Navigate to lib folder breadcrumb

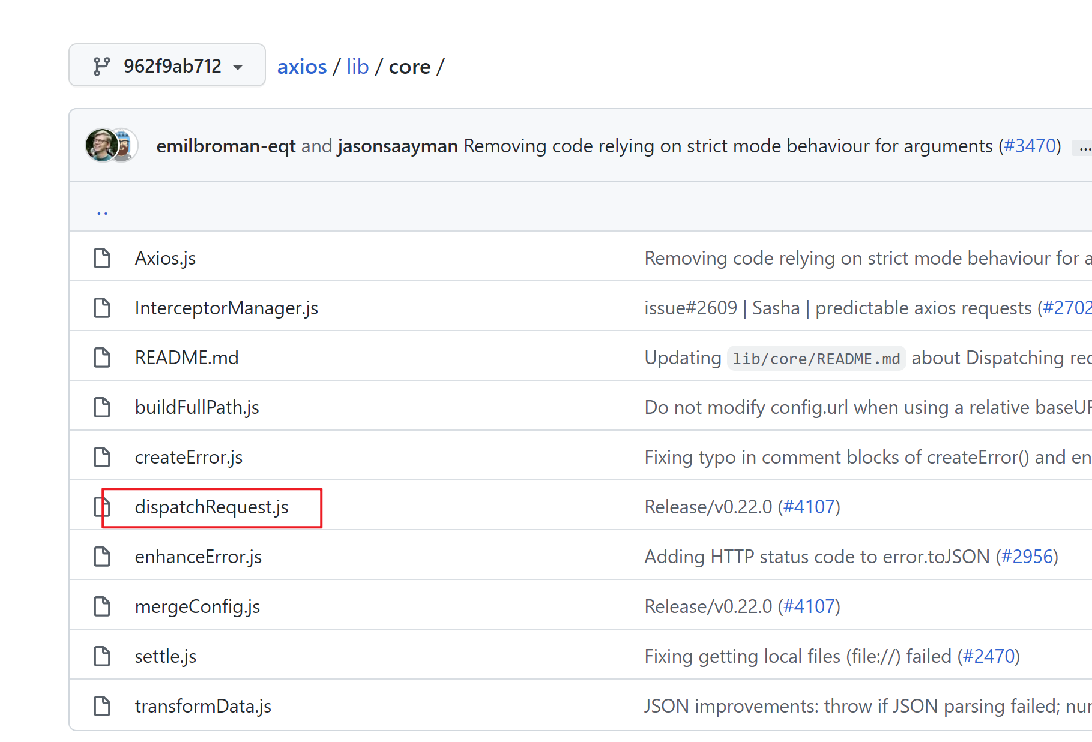(358, 67)
